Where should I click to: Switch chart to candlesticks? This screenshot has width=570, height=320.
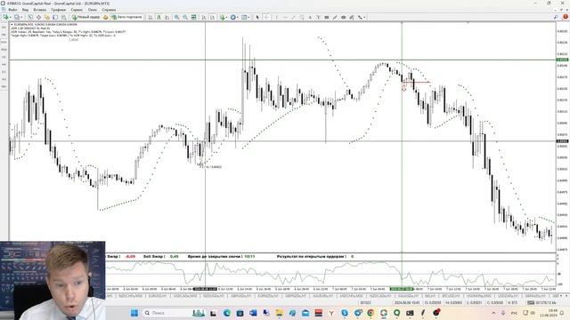[x=159, y=17]
